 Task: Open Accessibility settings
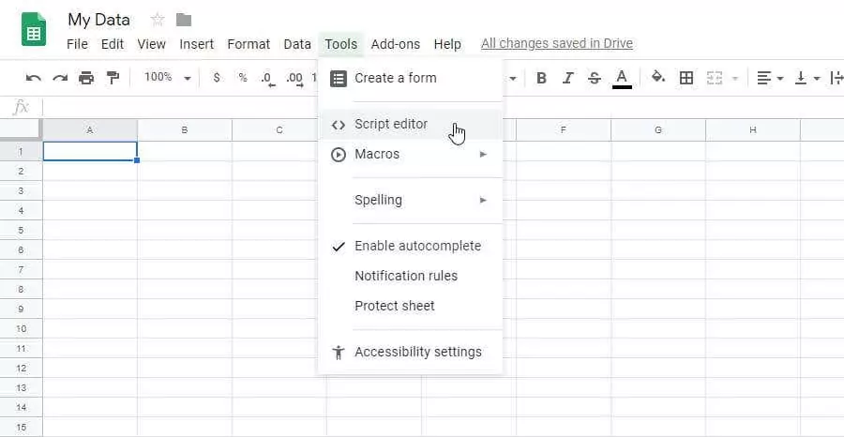[410, 352]
